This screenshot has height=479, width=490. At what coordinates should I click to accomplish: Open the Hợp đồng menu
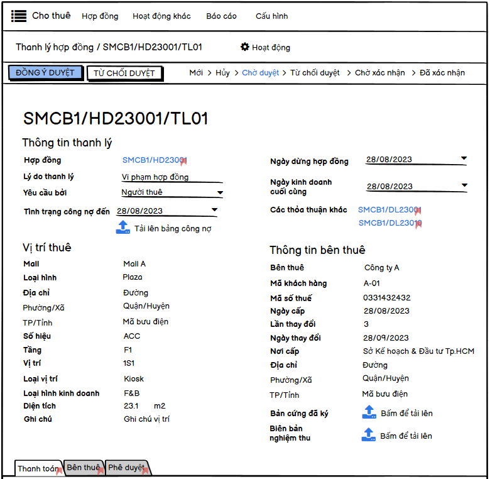[100, 16]
